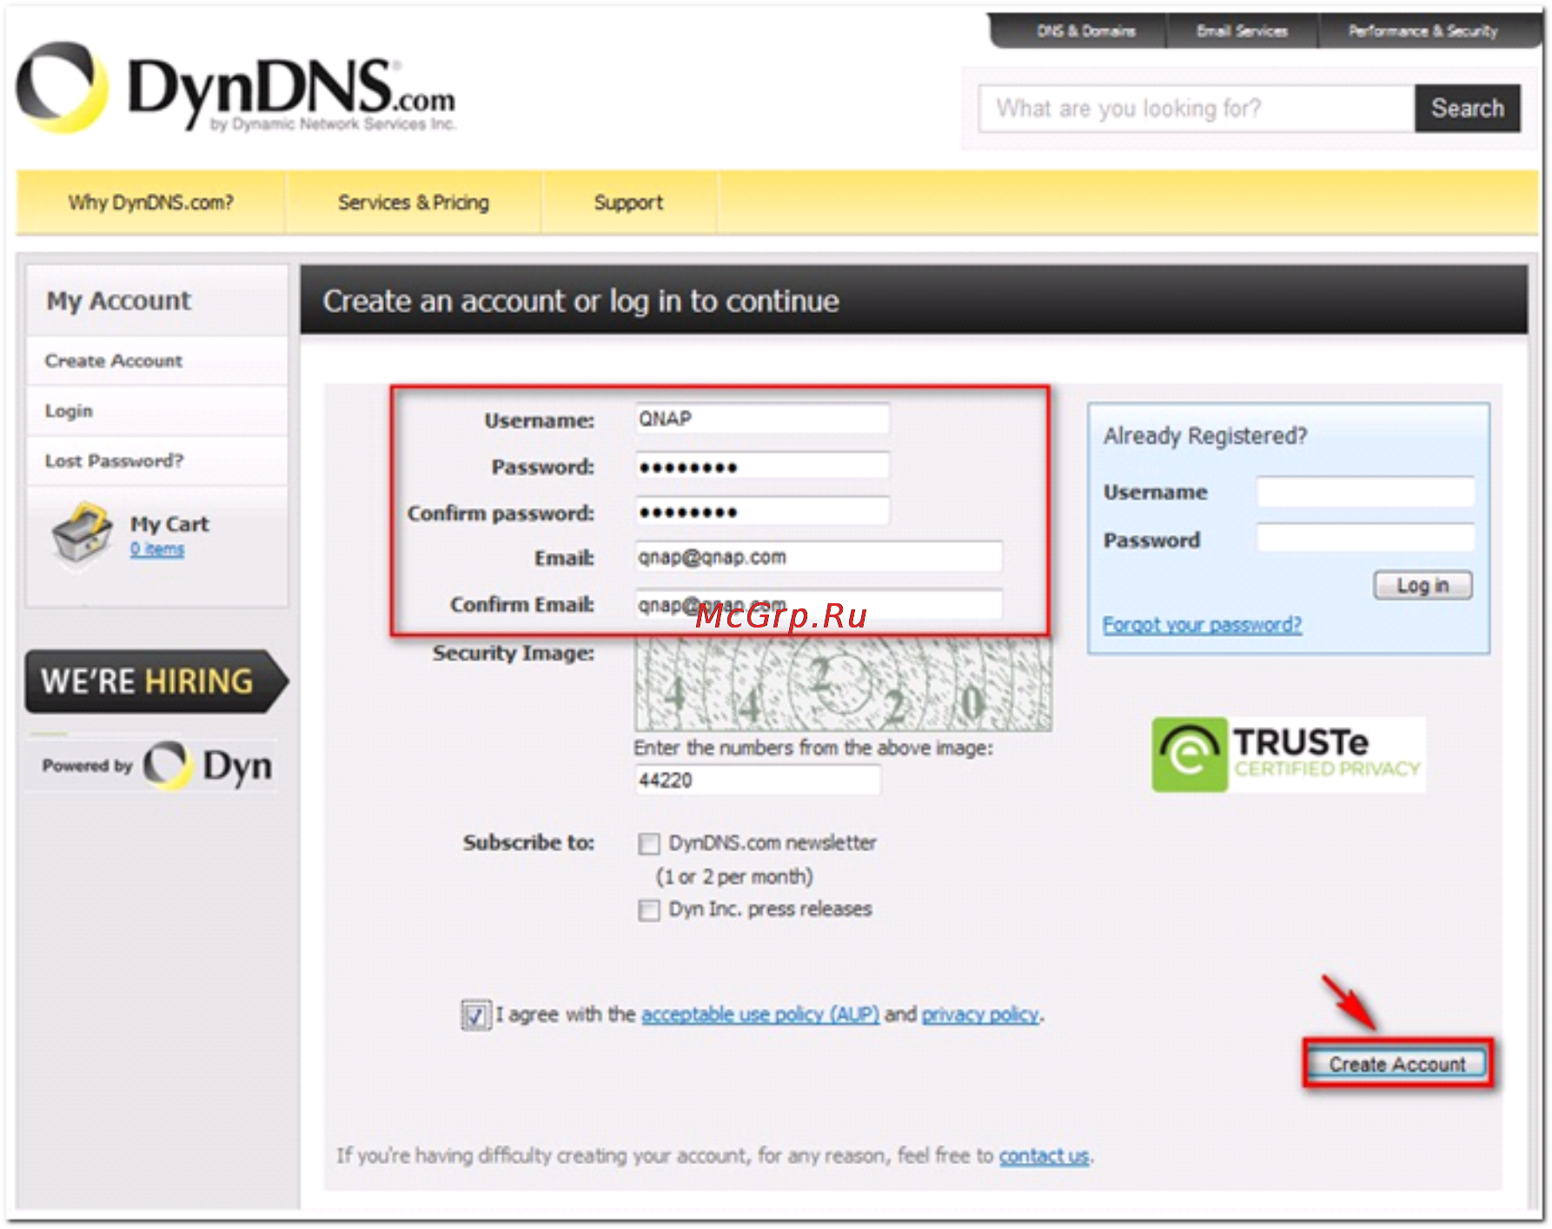The height and width of the screenshot is (1229, 1552).
Task: Open the Email Services tab
Action: (1242, 31)
